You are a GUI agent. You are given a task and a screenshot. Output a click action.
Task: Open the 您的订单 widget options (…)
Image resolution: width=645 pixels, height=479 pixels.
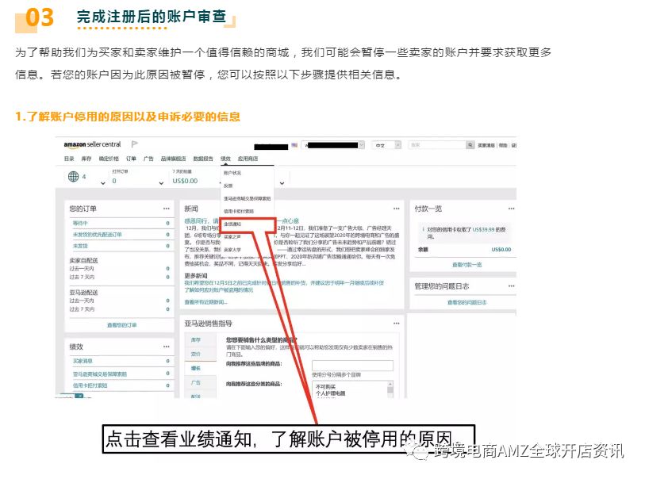point(166,209)
